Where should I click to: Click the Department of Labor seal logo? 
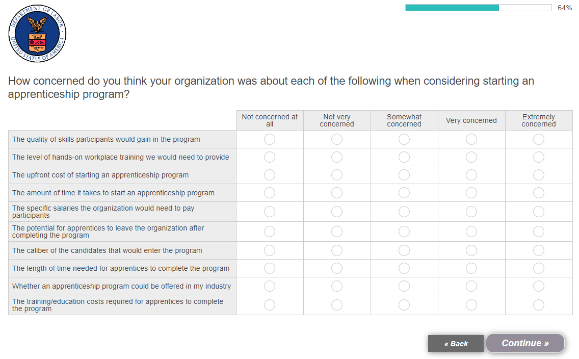[38, 34]
